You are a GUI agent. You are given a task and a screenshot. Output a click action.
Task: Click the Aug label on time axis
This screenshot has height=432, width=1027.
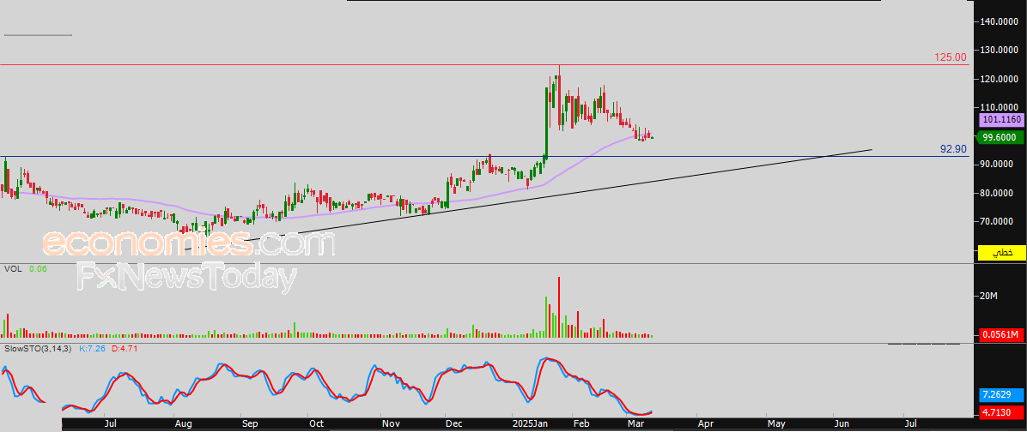coord(183,423)
